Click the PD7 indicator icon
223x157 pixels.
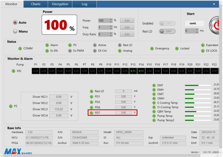click(91, 113)
